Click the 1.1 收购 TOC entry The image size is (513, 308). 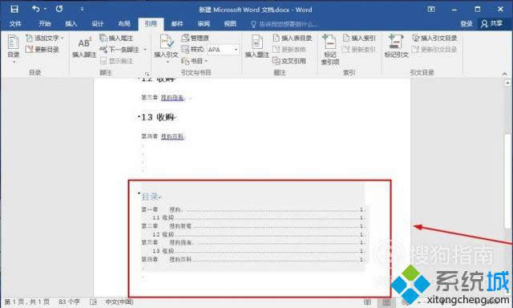click(x=258, y=217)
